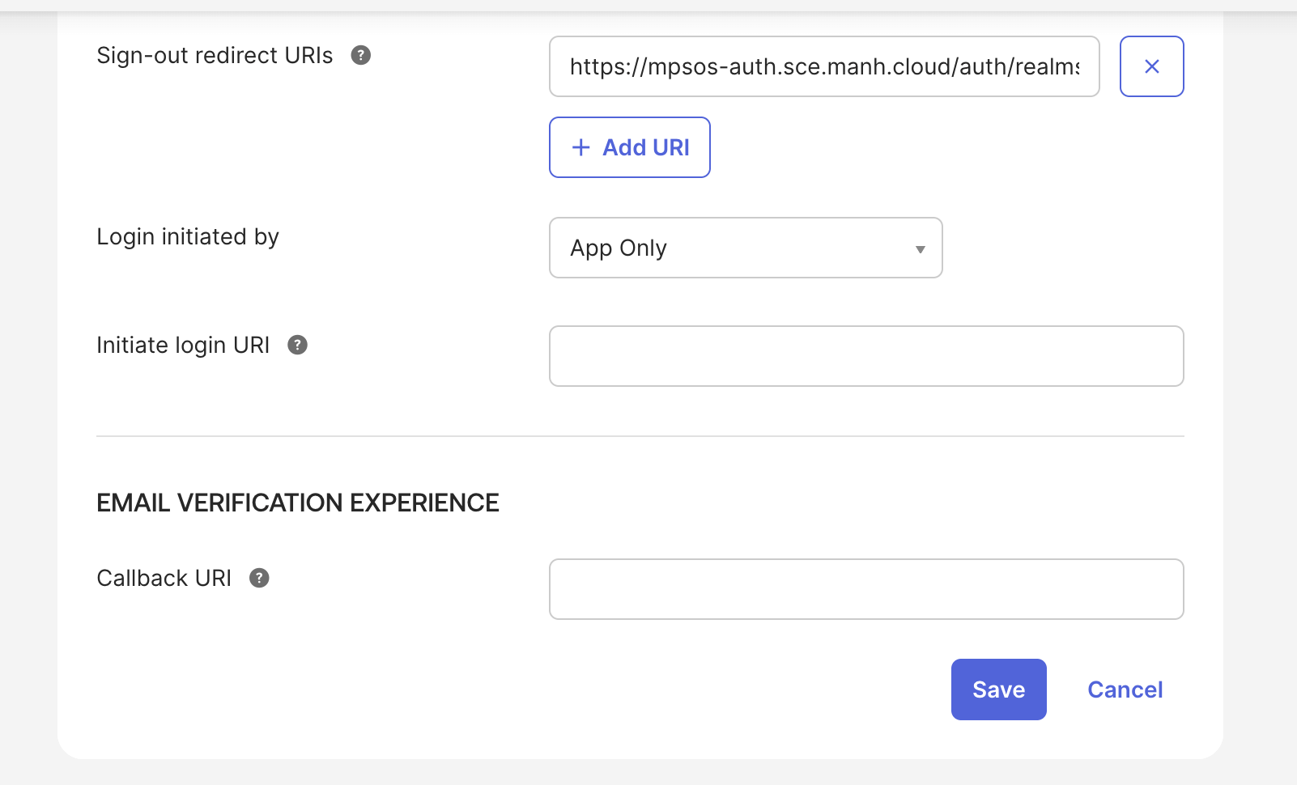Focus the Callback URI input field
The height and width of the screenshot is (785, 1297).
pyautogui.click(x=866, y=589)
